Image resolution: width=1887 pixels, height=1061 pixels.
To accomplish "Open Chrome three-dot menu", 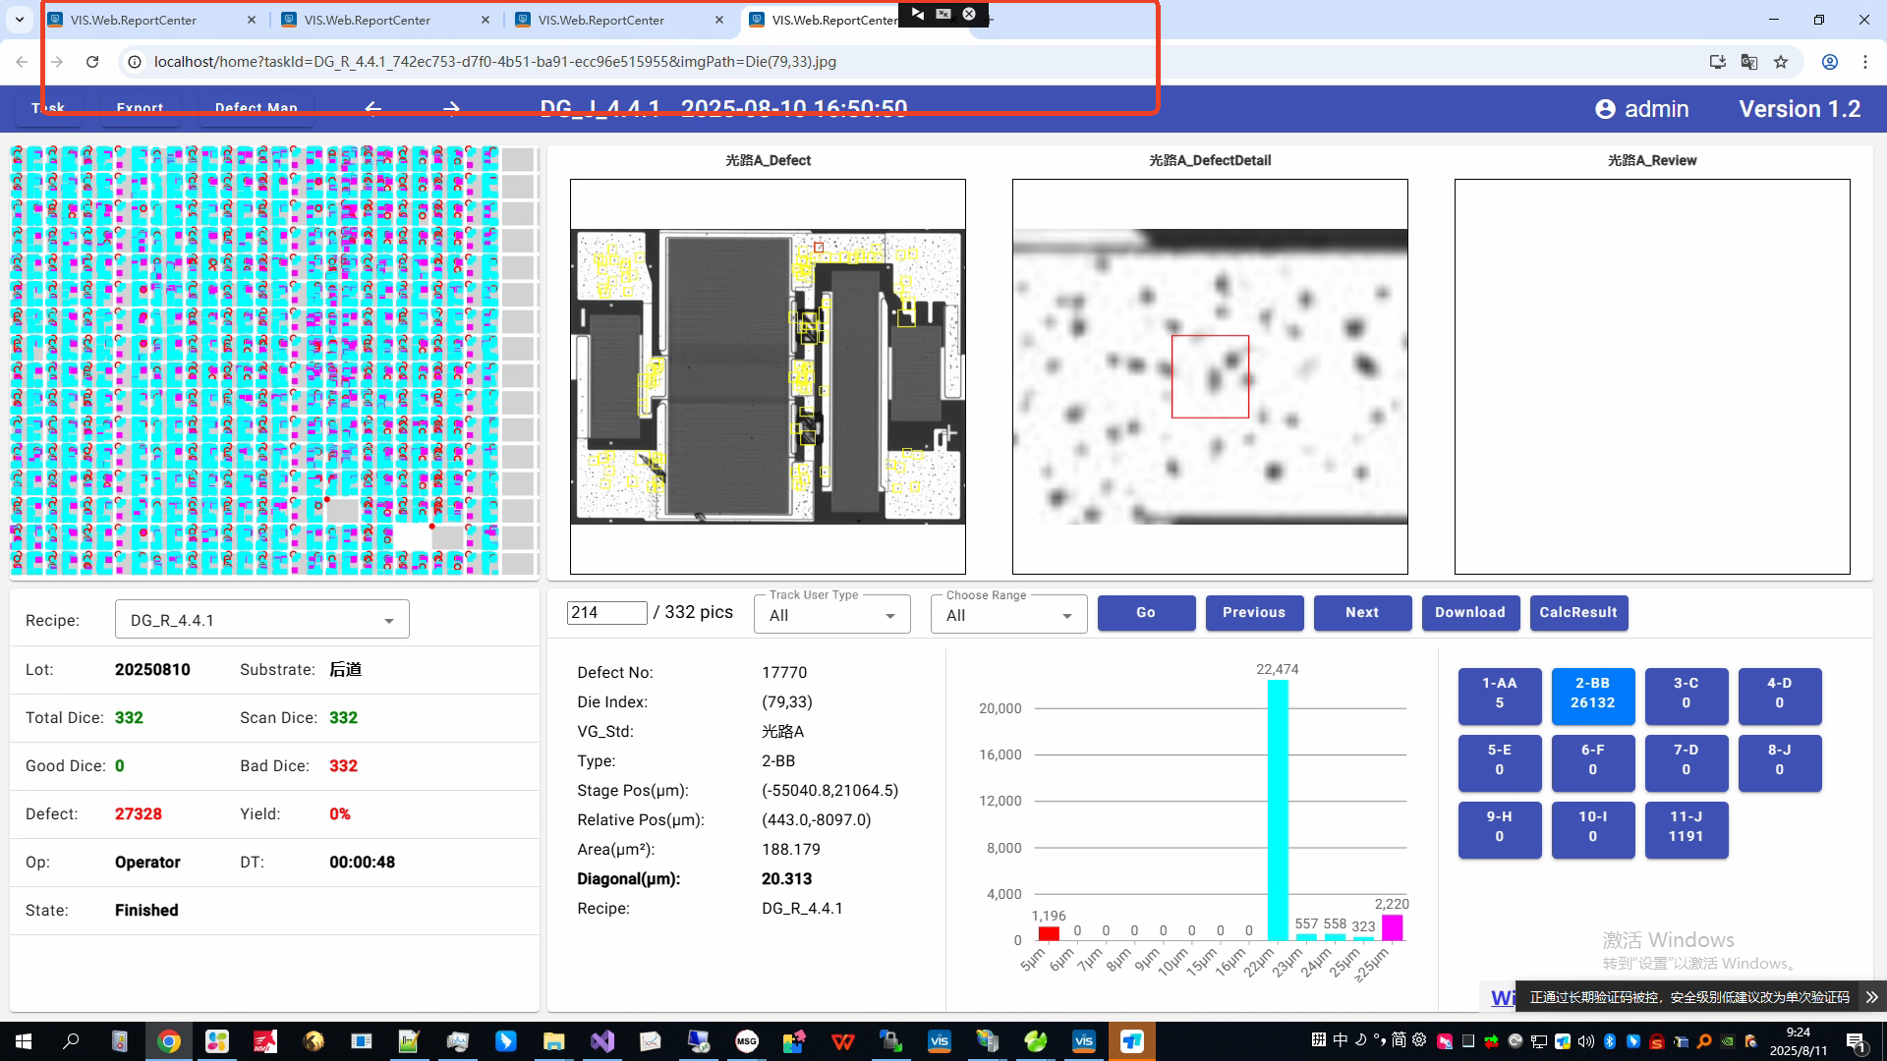I will [1865, 62].
